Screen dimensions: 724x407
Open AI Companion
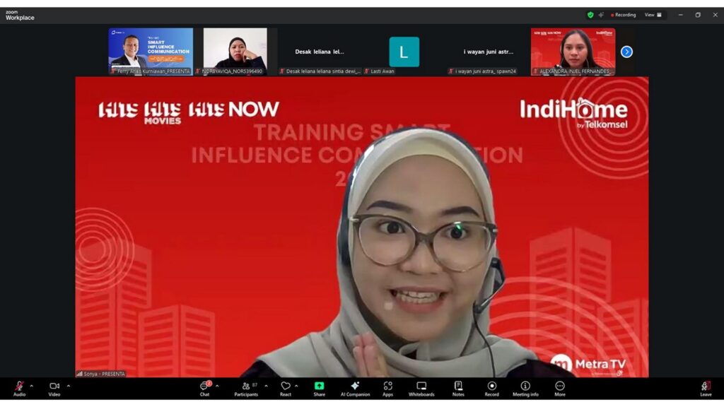coord(355,389)
